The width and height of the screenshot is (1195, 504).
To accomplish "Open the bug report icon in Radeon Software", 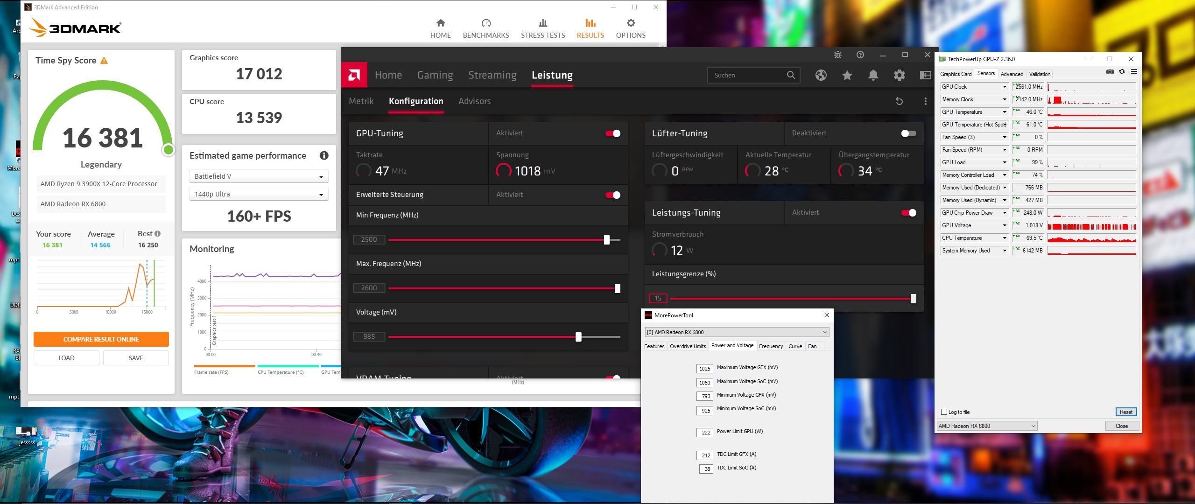I will coord(838,55).
